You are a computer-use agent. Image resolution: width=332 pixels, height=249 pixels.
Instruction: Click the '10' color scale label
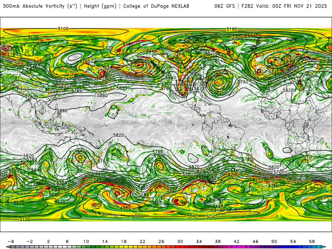click(86, 242)
